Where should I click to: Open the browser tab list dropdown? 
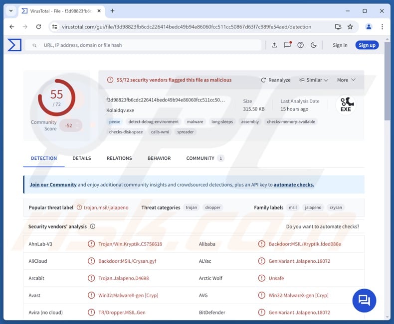click(11, 10)
